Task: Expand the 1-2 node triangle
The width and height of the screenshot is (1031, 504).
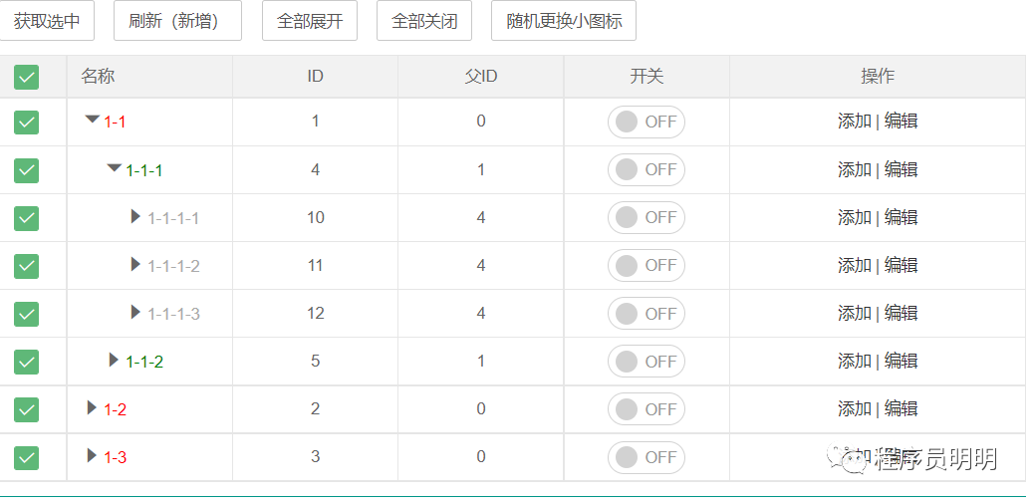Action: pos(92,408)
